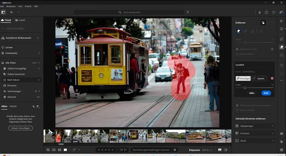Open the info icon at bottom right
This screenshot has height=156, width=286.
(x=282, y=150)
